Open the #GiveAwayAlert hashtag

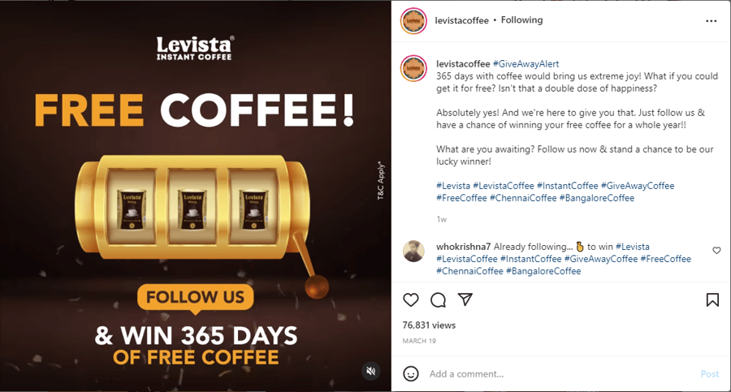tap(526, 64)
